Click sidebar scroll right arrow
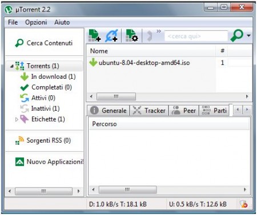 78,191
